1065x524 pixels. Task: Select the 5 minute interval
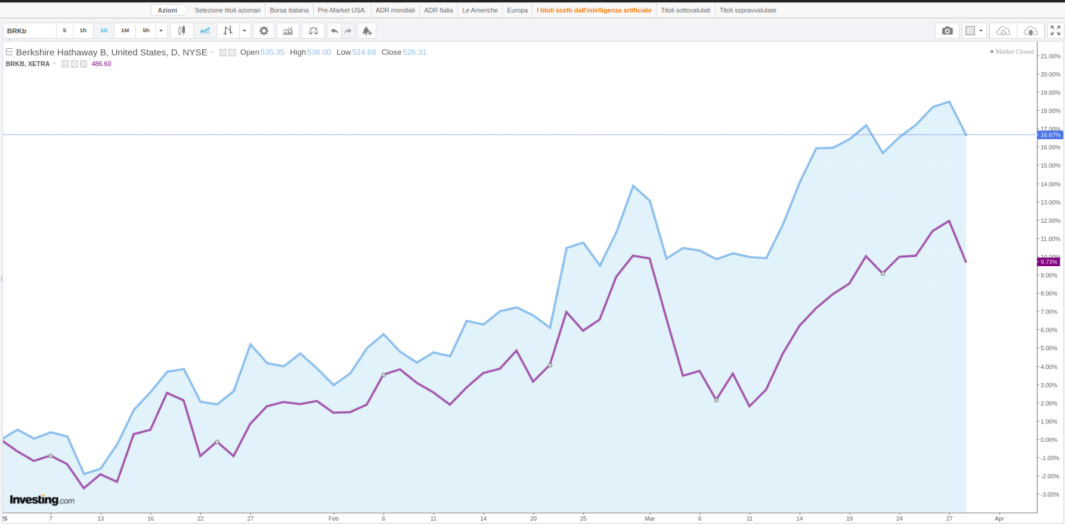64,30
